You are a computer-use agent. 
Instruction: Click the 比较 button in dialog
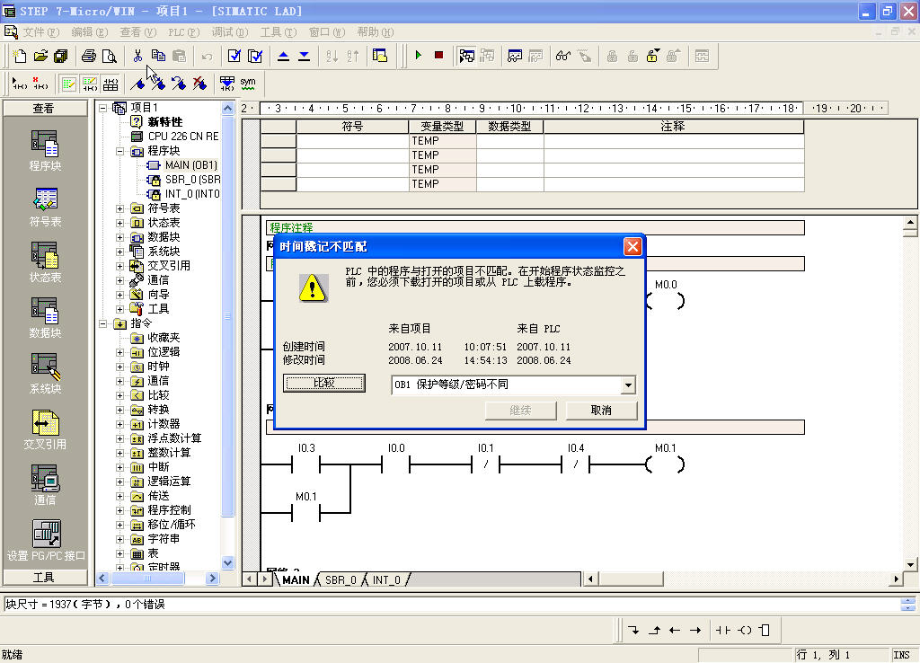point(324,384)
